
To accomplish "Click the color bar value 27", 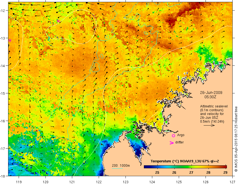I will click(x=191, y=172).
